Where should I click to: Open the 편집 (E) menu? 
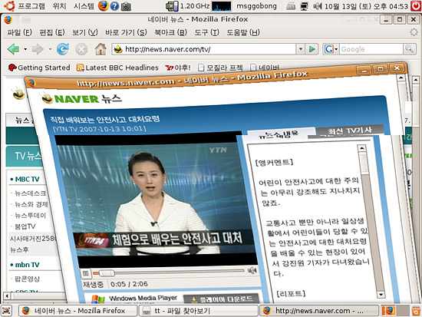point(52,32)
